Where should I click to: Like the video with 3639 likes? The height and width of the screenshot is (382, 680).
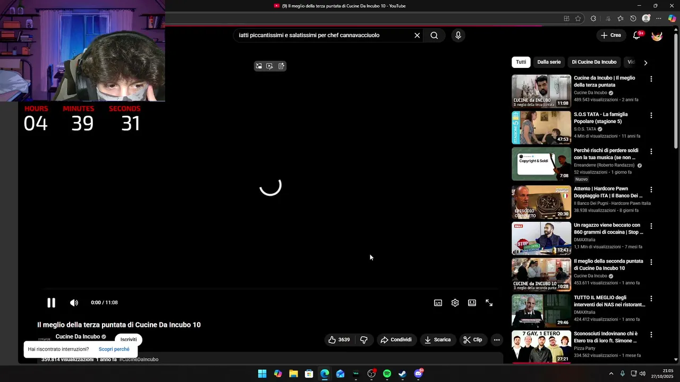(339, 340)
